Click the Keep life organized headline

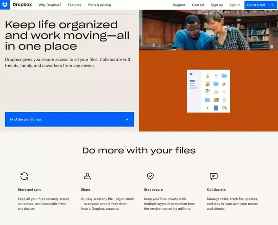tap(67, 36)
